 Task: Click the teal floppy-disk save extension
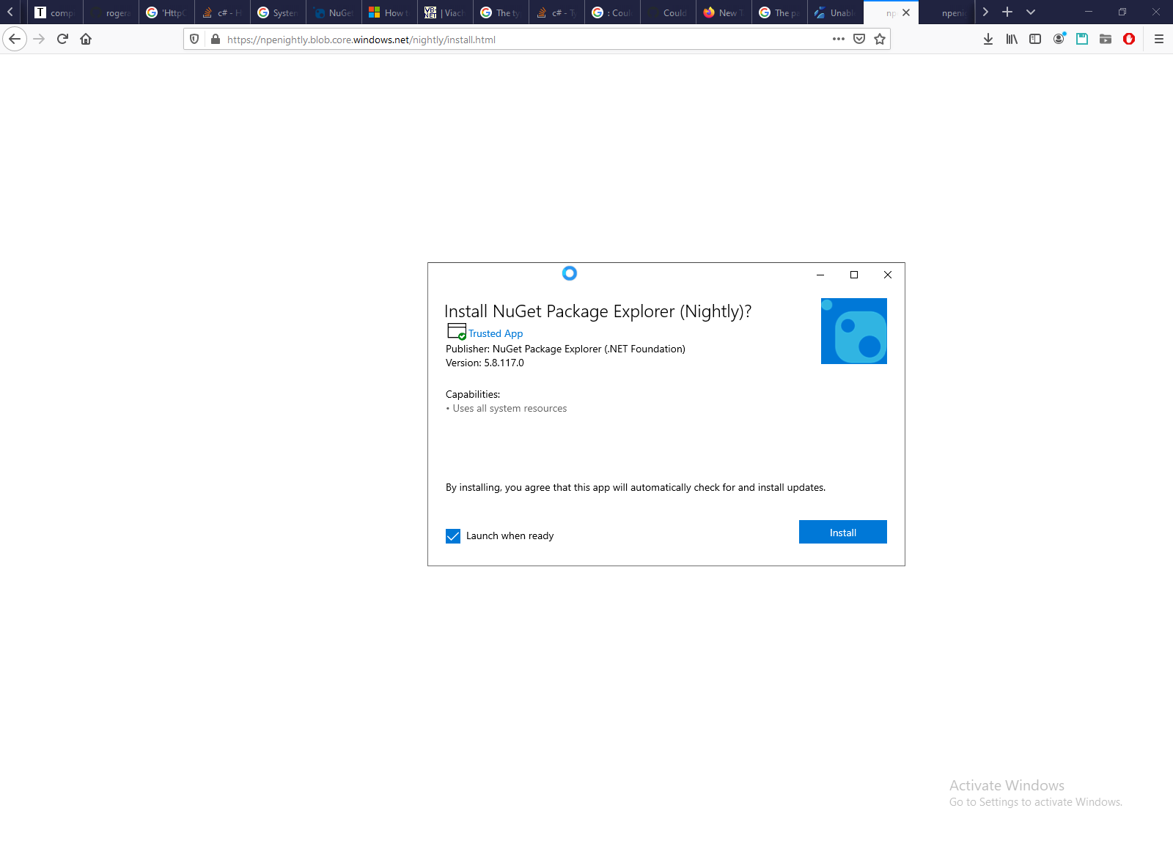pyautogui.click(x=1082, y=39)
